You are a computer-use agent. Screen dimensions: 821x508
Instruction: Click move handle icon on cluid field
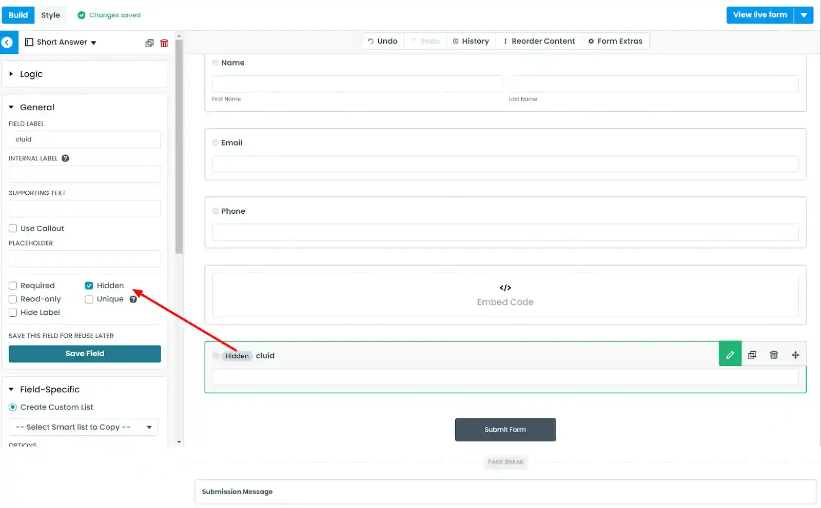(795, 355)
